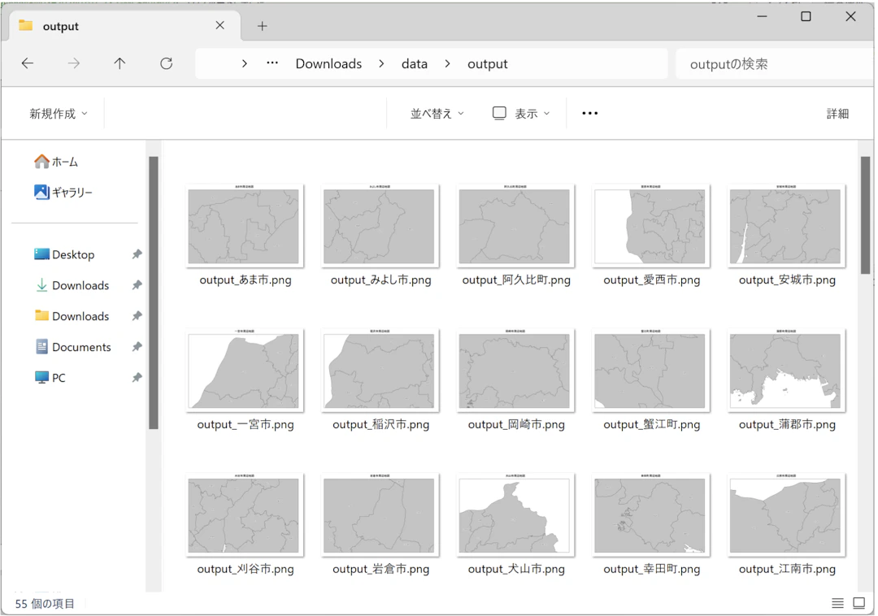Expand the 新規作成 dropdown
Image resolution: width=878 pixels, height=616 pixels.
coord(59,114)
